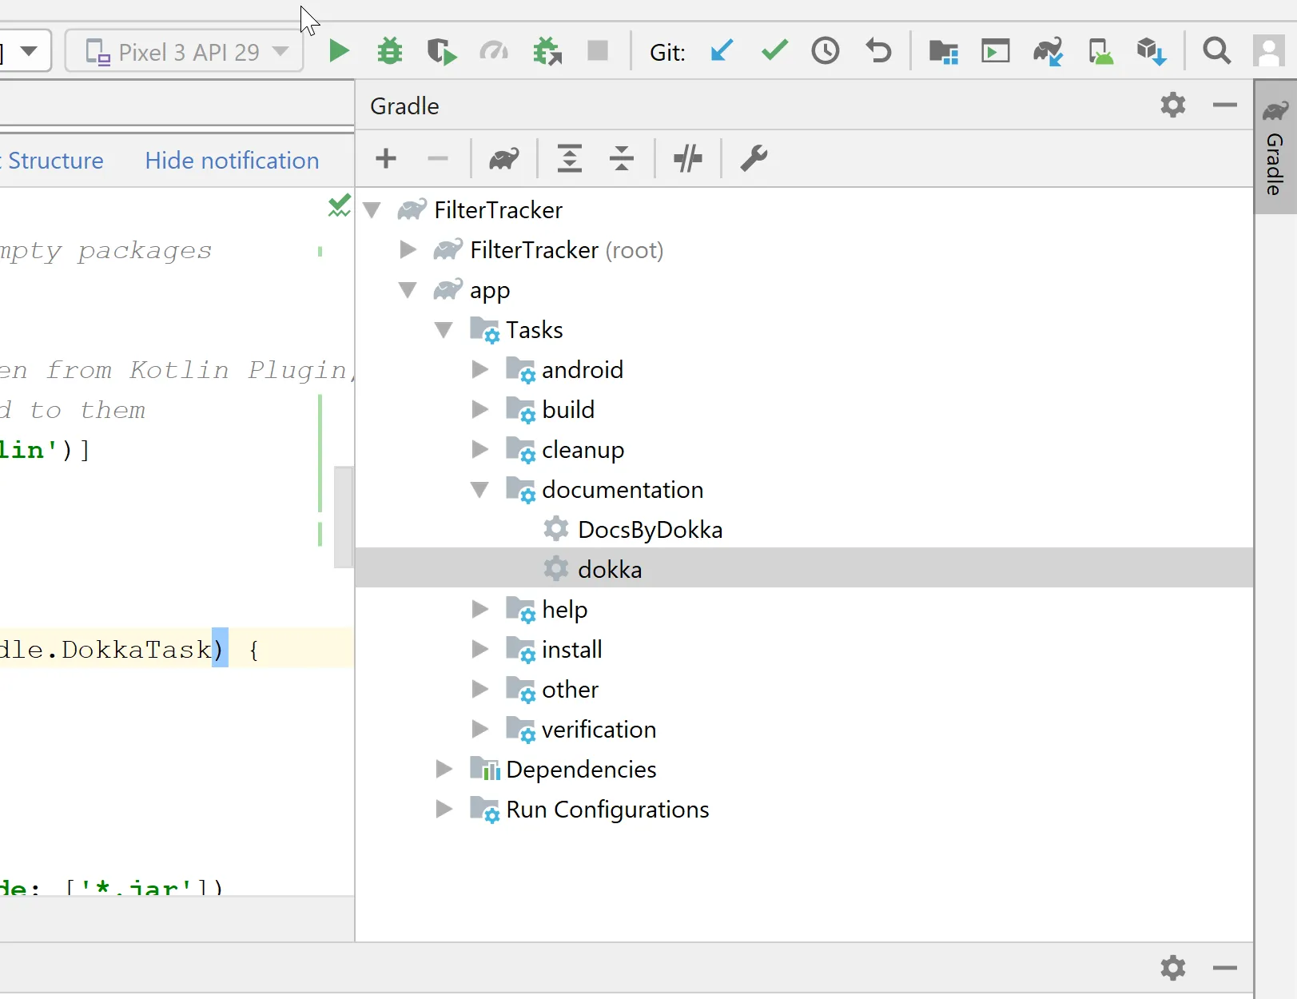Select the Tasks folder row
This screenshot has height=999, width=1297.
804,329
